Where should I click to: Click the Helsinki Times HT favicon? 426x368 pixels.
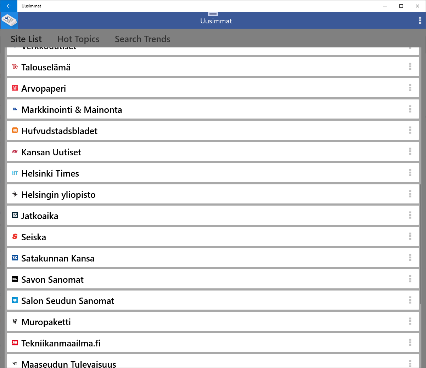(x=15, y=173)
